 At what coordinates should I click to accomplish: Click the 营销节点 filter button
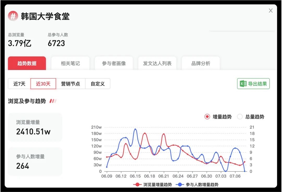pos(71,83)
